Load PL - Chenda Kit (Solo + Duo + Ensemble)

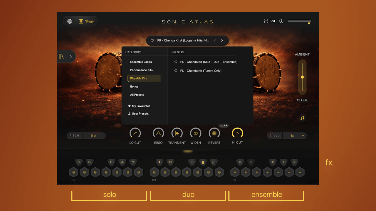coord(209,62)
